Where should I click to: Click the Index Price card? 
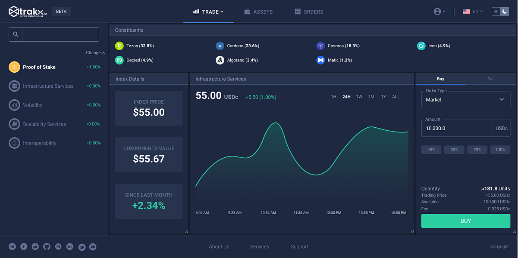[x=149, y=108]
